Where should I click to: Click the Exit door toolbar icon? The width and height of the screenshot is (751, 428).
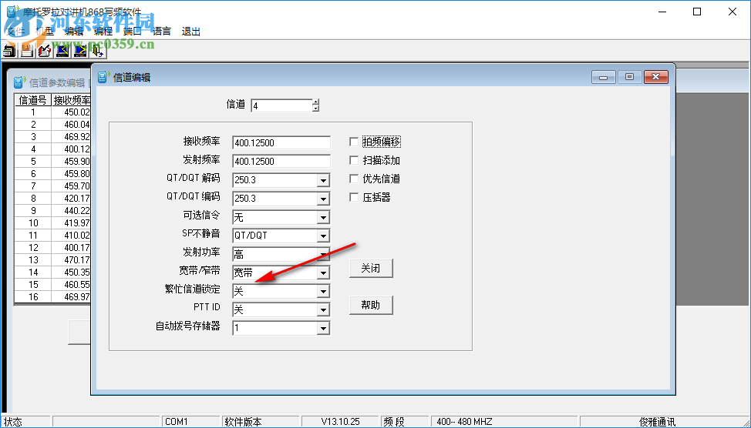(97, 50)
